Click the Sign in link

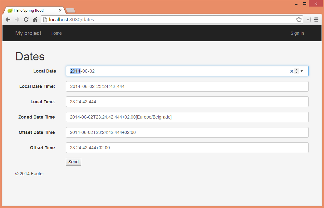point(297,33)
